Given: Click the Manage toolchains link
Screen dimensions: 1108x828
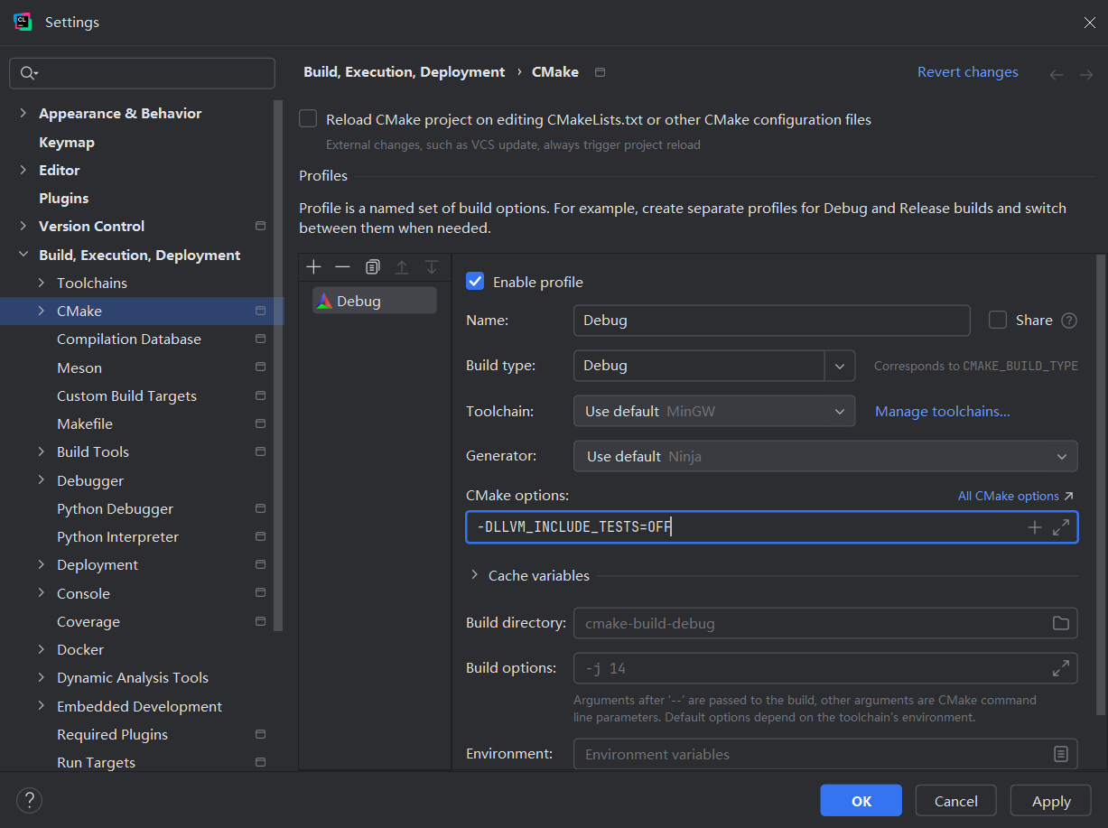Looking at the screenshot, I should point(942,411).
